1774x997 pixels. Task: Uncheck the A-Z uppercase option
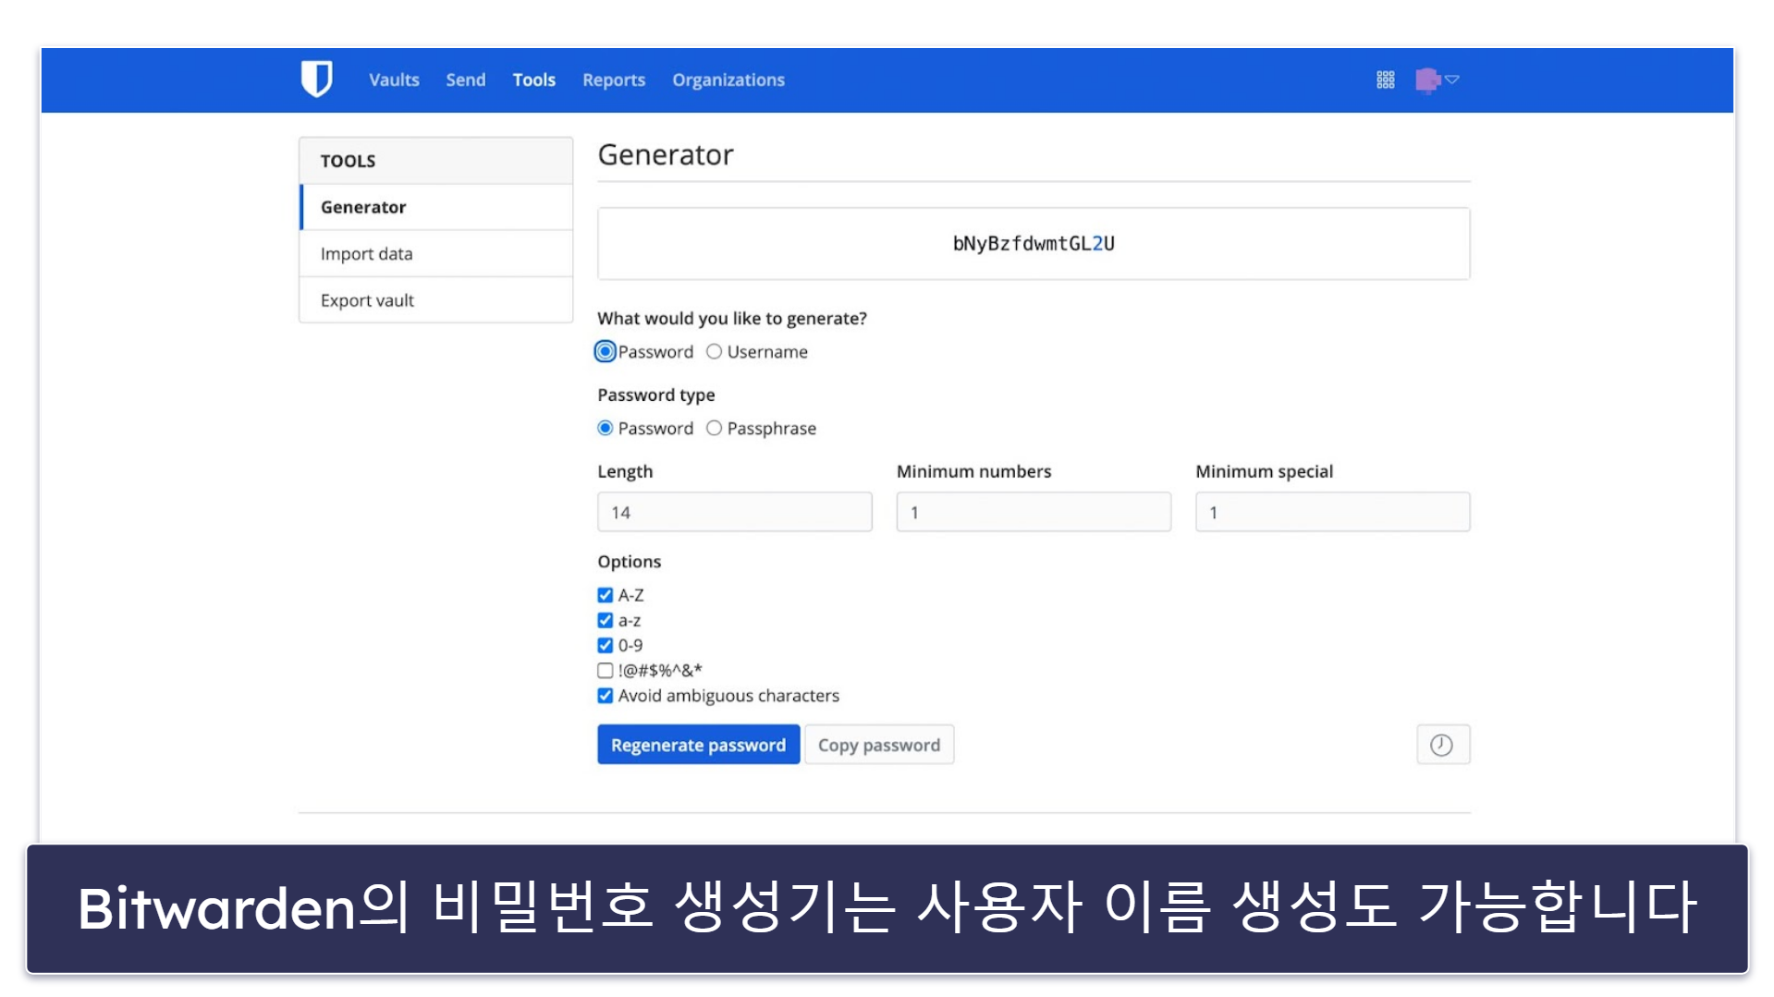[606, 595]
